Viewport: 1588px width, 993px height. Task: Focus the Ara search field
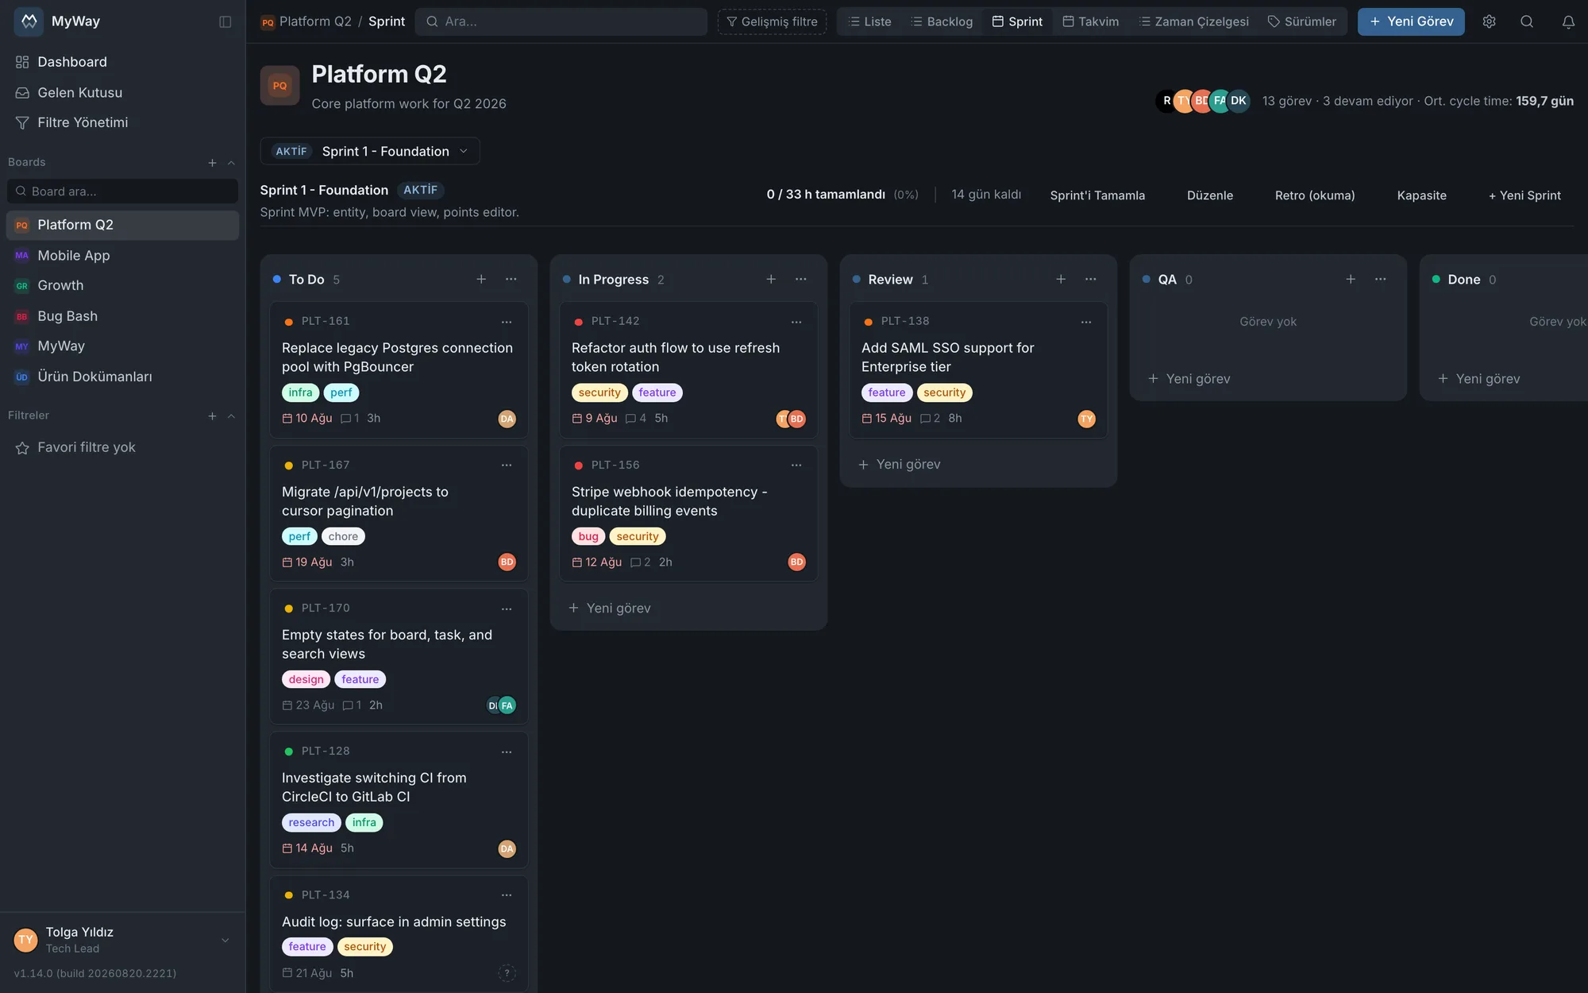[561, 21]
